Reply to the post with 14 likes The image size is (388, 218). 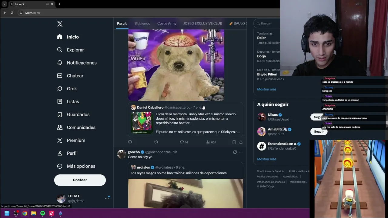pyautogui.click(x=130, y=142)
